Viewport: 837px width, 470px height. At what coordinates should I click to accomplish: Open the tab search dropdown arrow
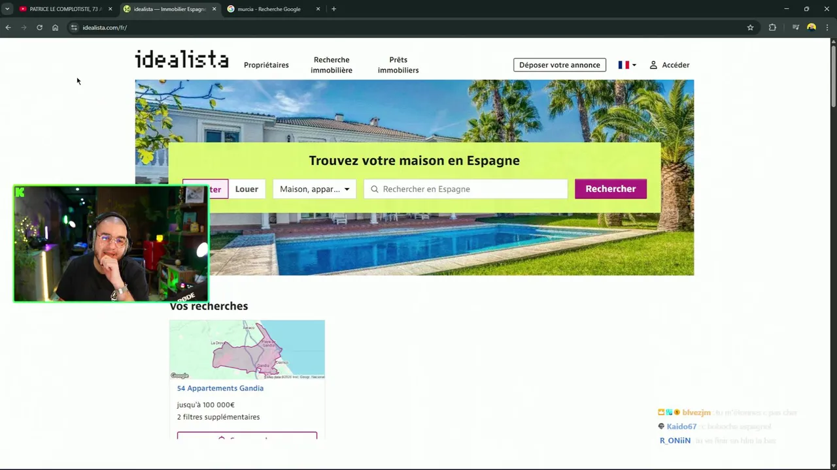7,9
